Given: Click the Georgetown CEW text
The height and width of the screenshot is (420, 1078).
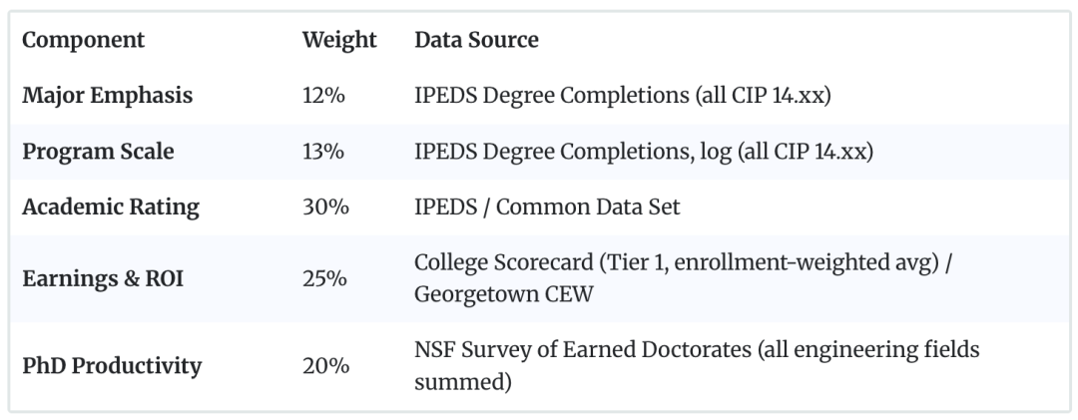Looking at the screenshot, I should pos(504,295).
